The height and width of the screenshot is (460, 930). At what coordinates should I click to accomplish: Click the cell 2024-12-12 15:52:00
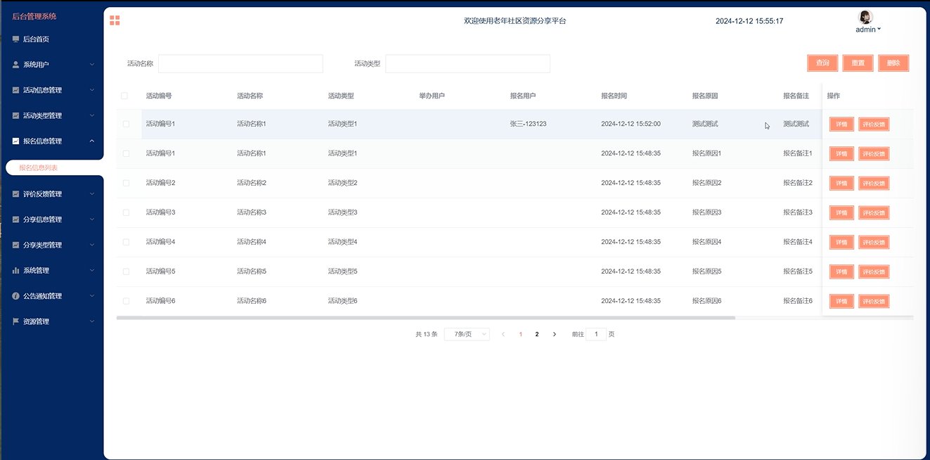click(x=631, y=124)
